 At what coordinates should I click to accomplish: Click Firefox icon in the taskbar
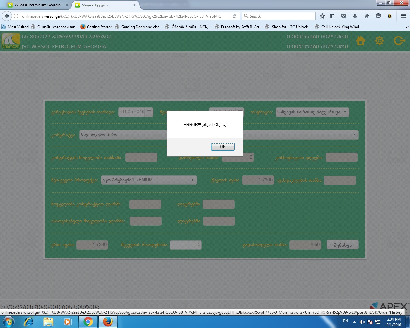coord(108,322)
